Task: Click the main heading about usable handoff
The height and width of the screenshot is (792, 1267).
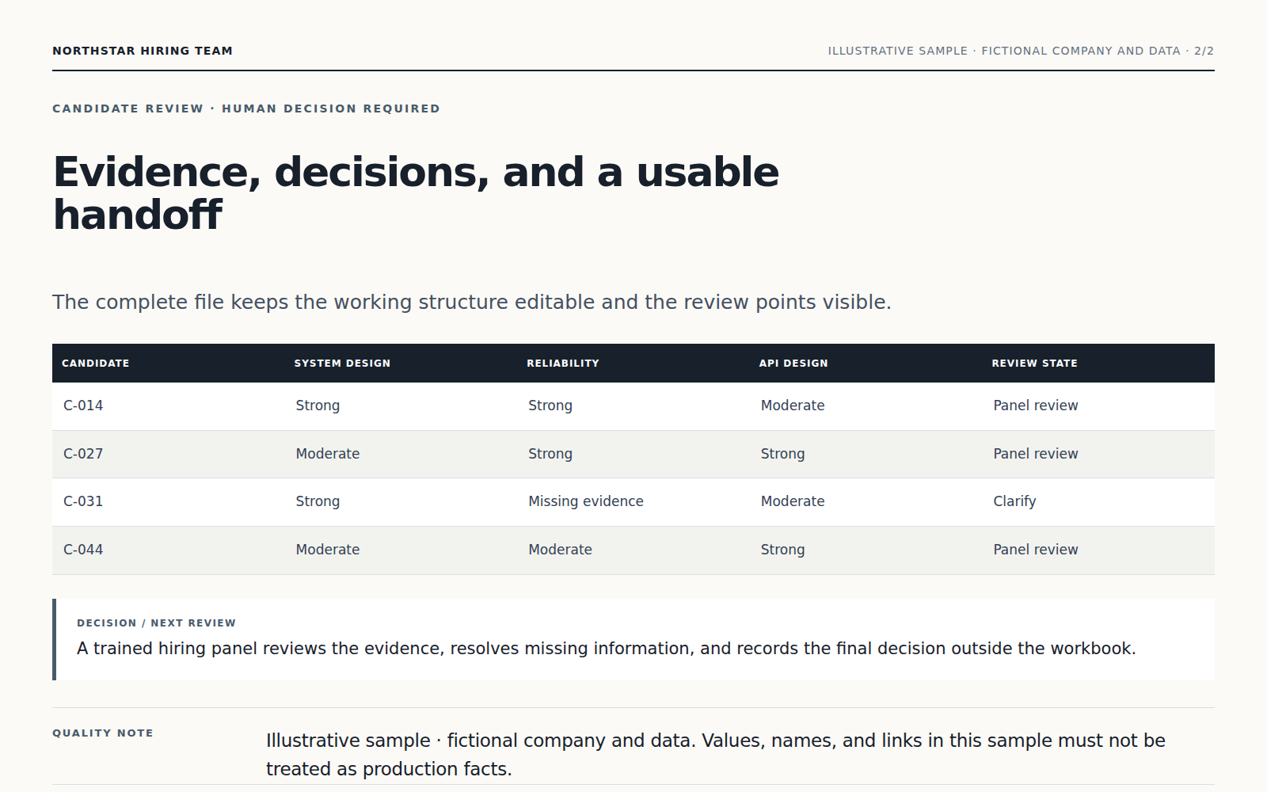Action: (416, 193)
